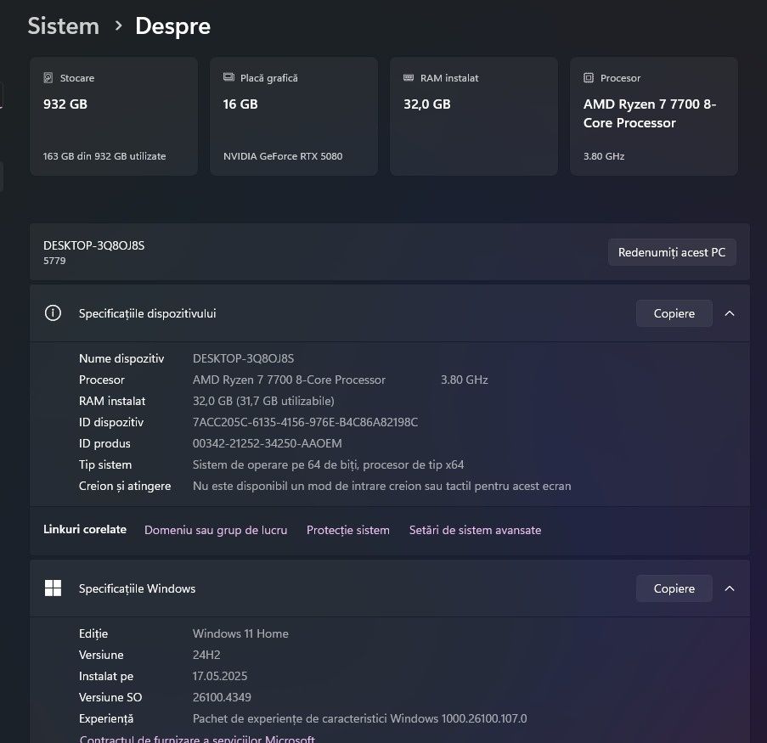Open the Stocare 932 GB card
This screenshot has width=767, height=743.
click(x=114, y=116)
